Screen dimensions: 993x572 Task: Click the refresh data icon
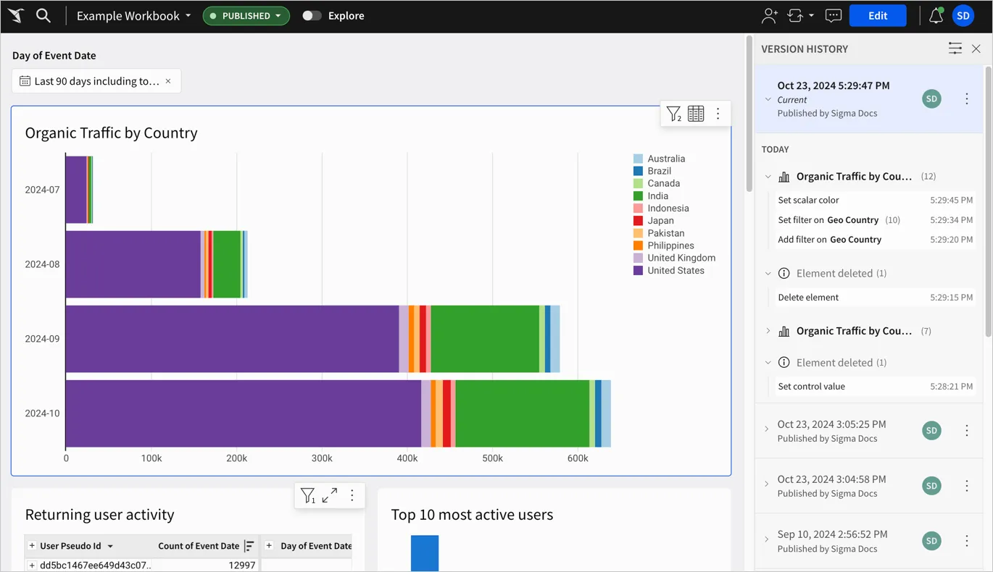coord(795,15)
